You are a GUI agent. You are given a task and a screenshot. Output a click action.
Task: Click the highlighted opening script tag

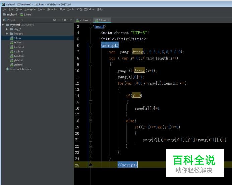(x=110, y=45)
